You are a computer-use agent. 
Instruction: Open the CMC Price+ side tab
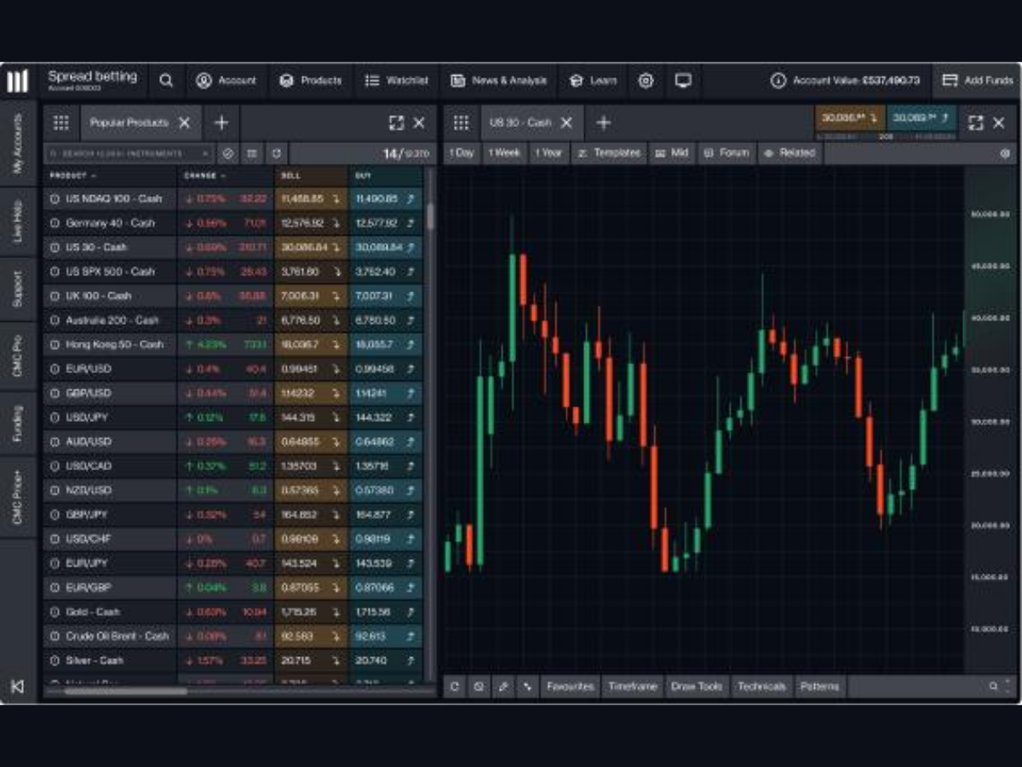pos(19,497)
